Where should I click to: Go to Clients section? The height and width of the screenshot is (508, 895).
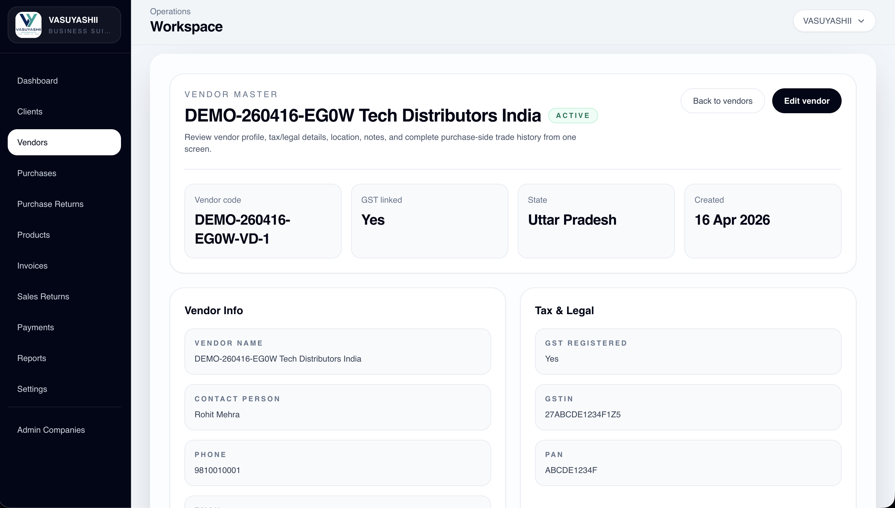64,112
